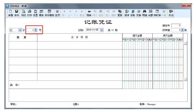Click the voucher table scroll down arrow

coord(185,79)
